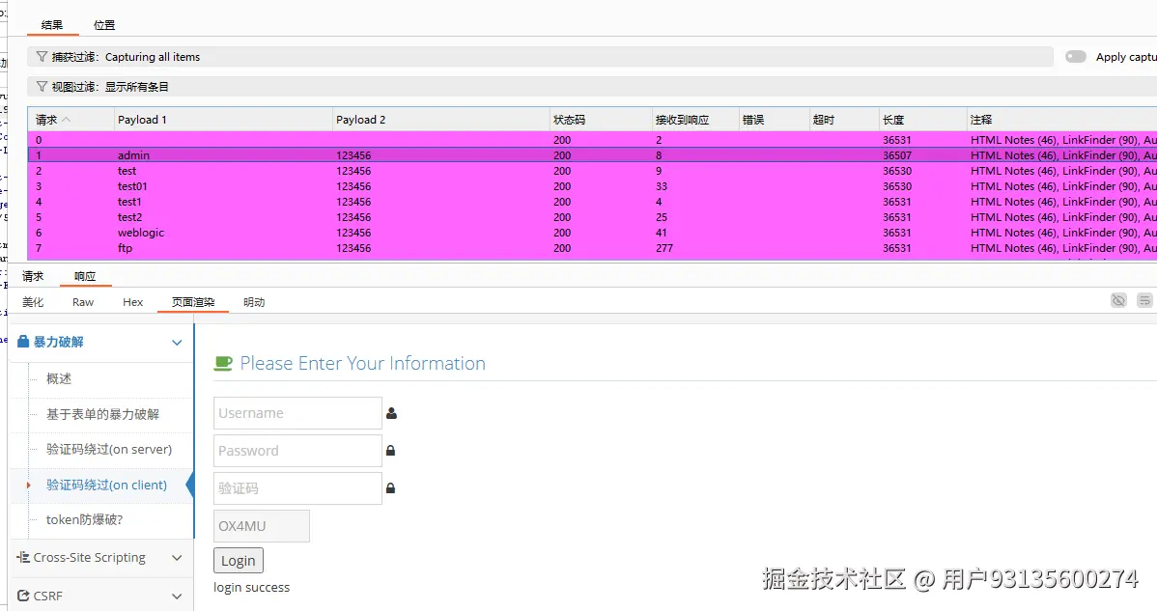The image size is (1157, 611).
Task: Click the view filter funnel icon
Action: 42,86
